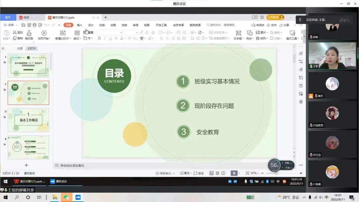Start slideshow from status bar play button
359x202 pixels.
coord(234,173)
